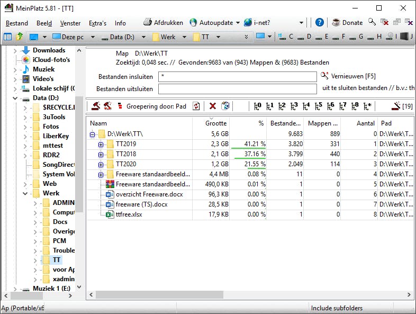Click the [19] wand icon
The width and height of the screenshot is (416, 314).
(x=402, y=106)
